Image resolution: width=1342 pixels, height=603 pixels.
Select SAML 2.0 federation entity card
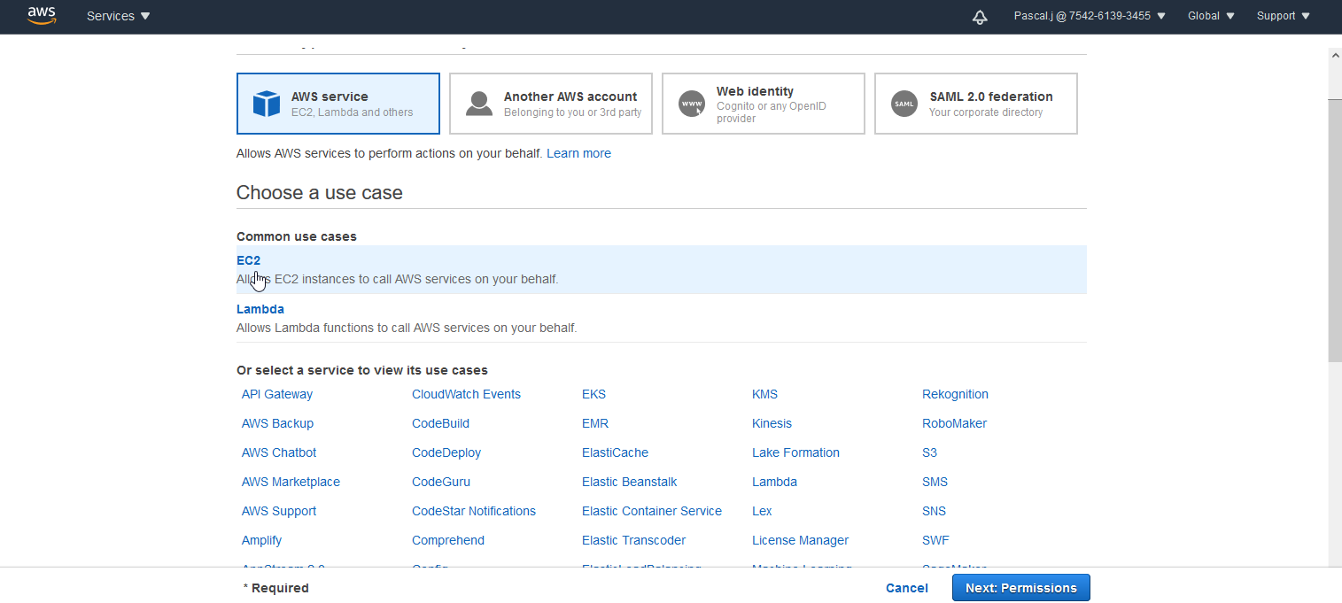(x=976, y=104)
